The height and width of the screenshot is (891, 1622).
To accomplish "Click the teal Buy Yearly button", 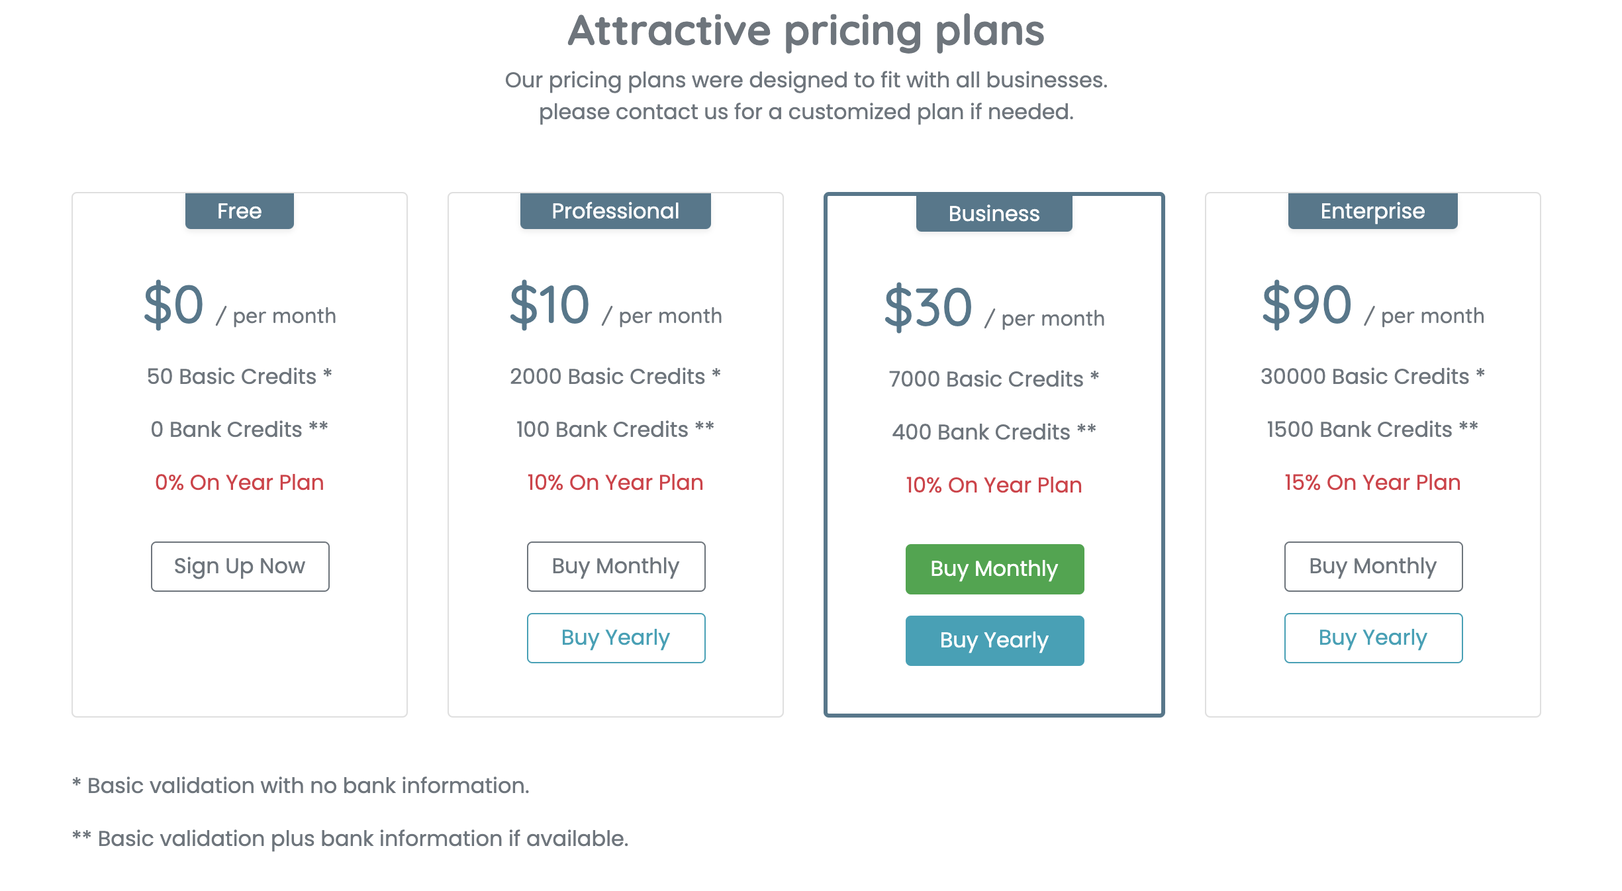I will click(994, 640).
